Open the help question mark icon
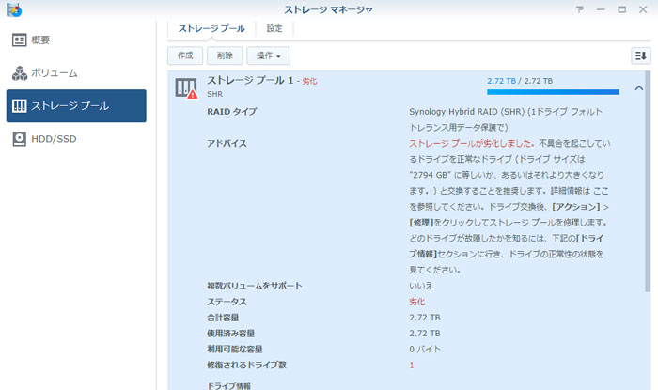The height and width of the screenshot is (390, 658). tap(580, 9)
